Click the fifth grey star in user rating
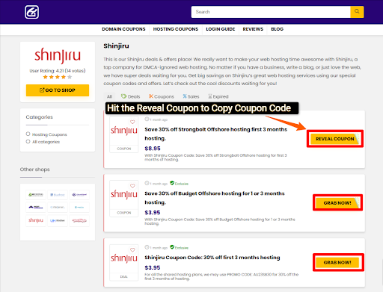Screen dimensions: 383x292 (70, 77)
